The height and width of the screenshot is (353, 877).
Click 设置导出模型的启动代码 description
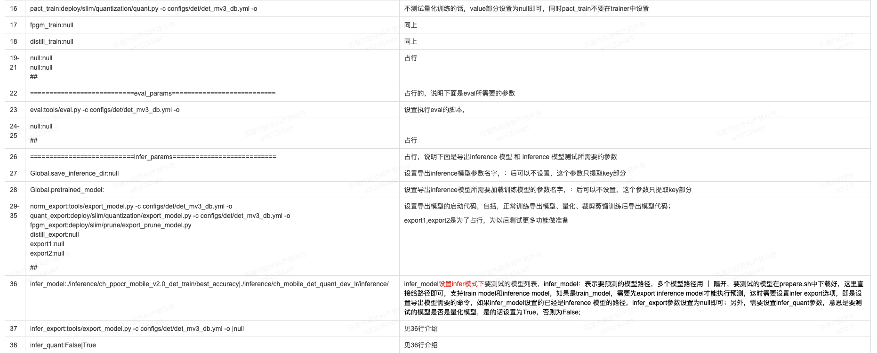(537, 206)
